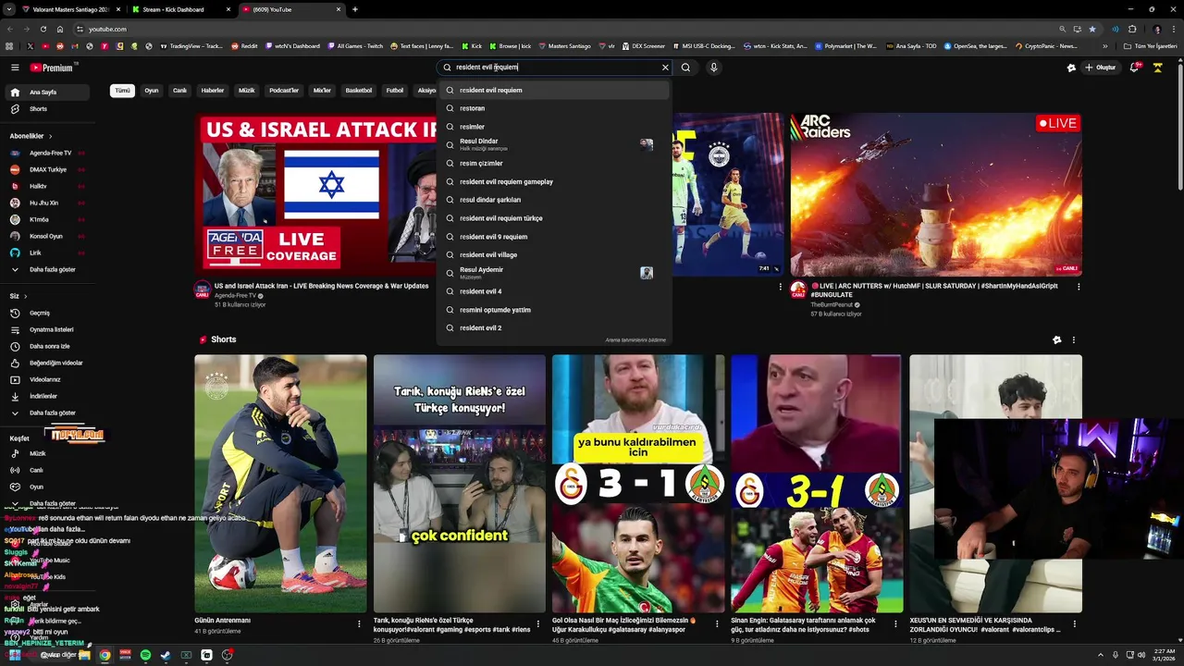Clear the search box with the X

tap(665, 68)
